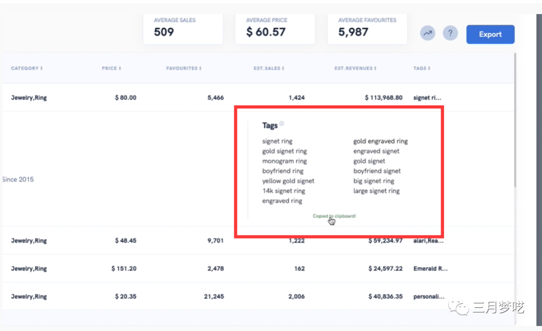Click the 'gold signet ring' tag

click(285, 151)
